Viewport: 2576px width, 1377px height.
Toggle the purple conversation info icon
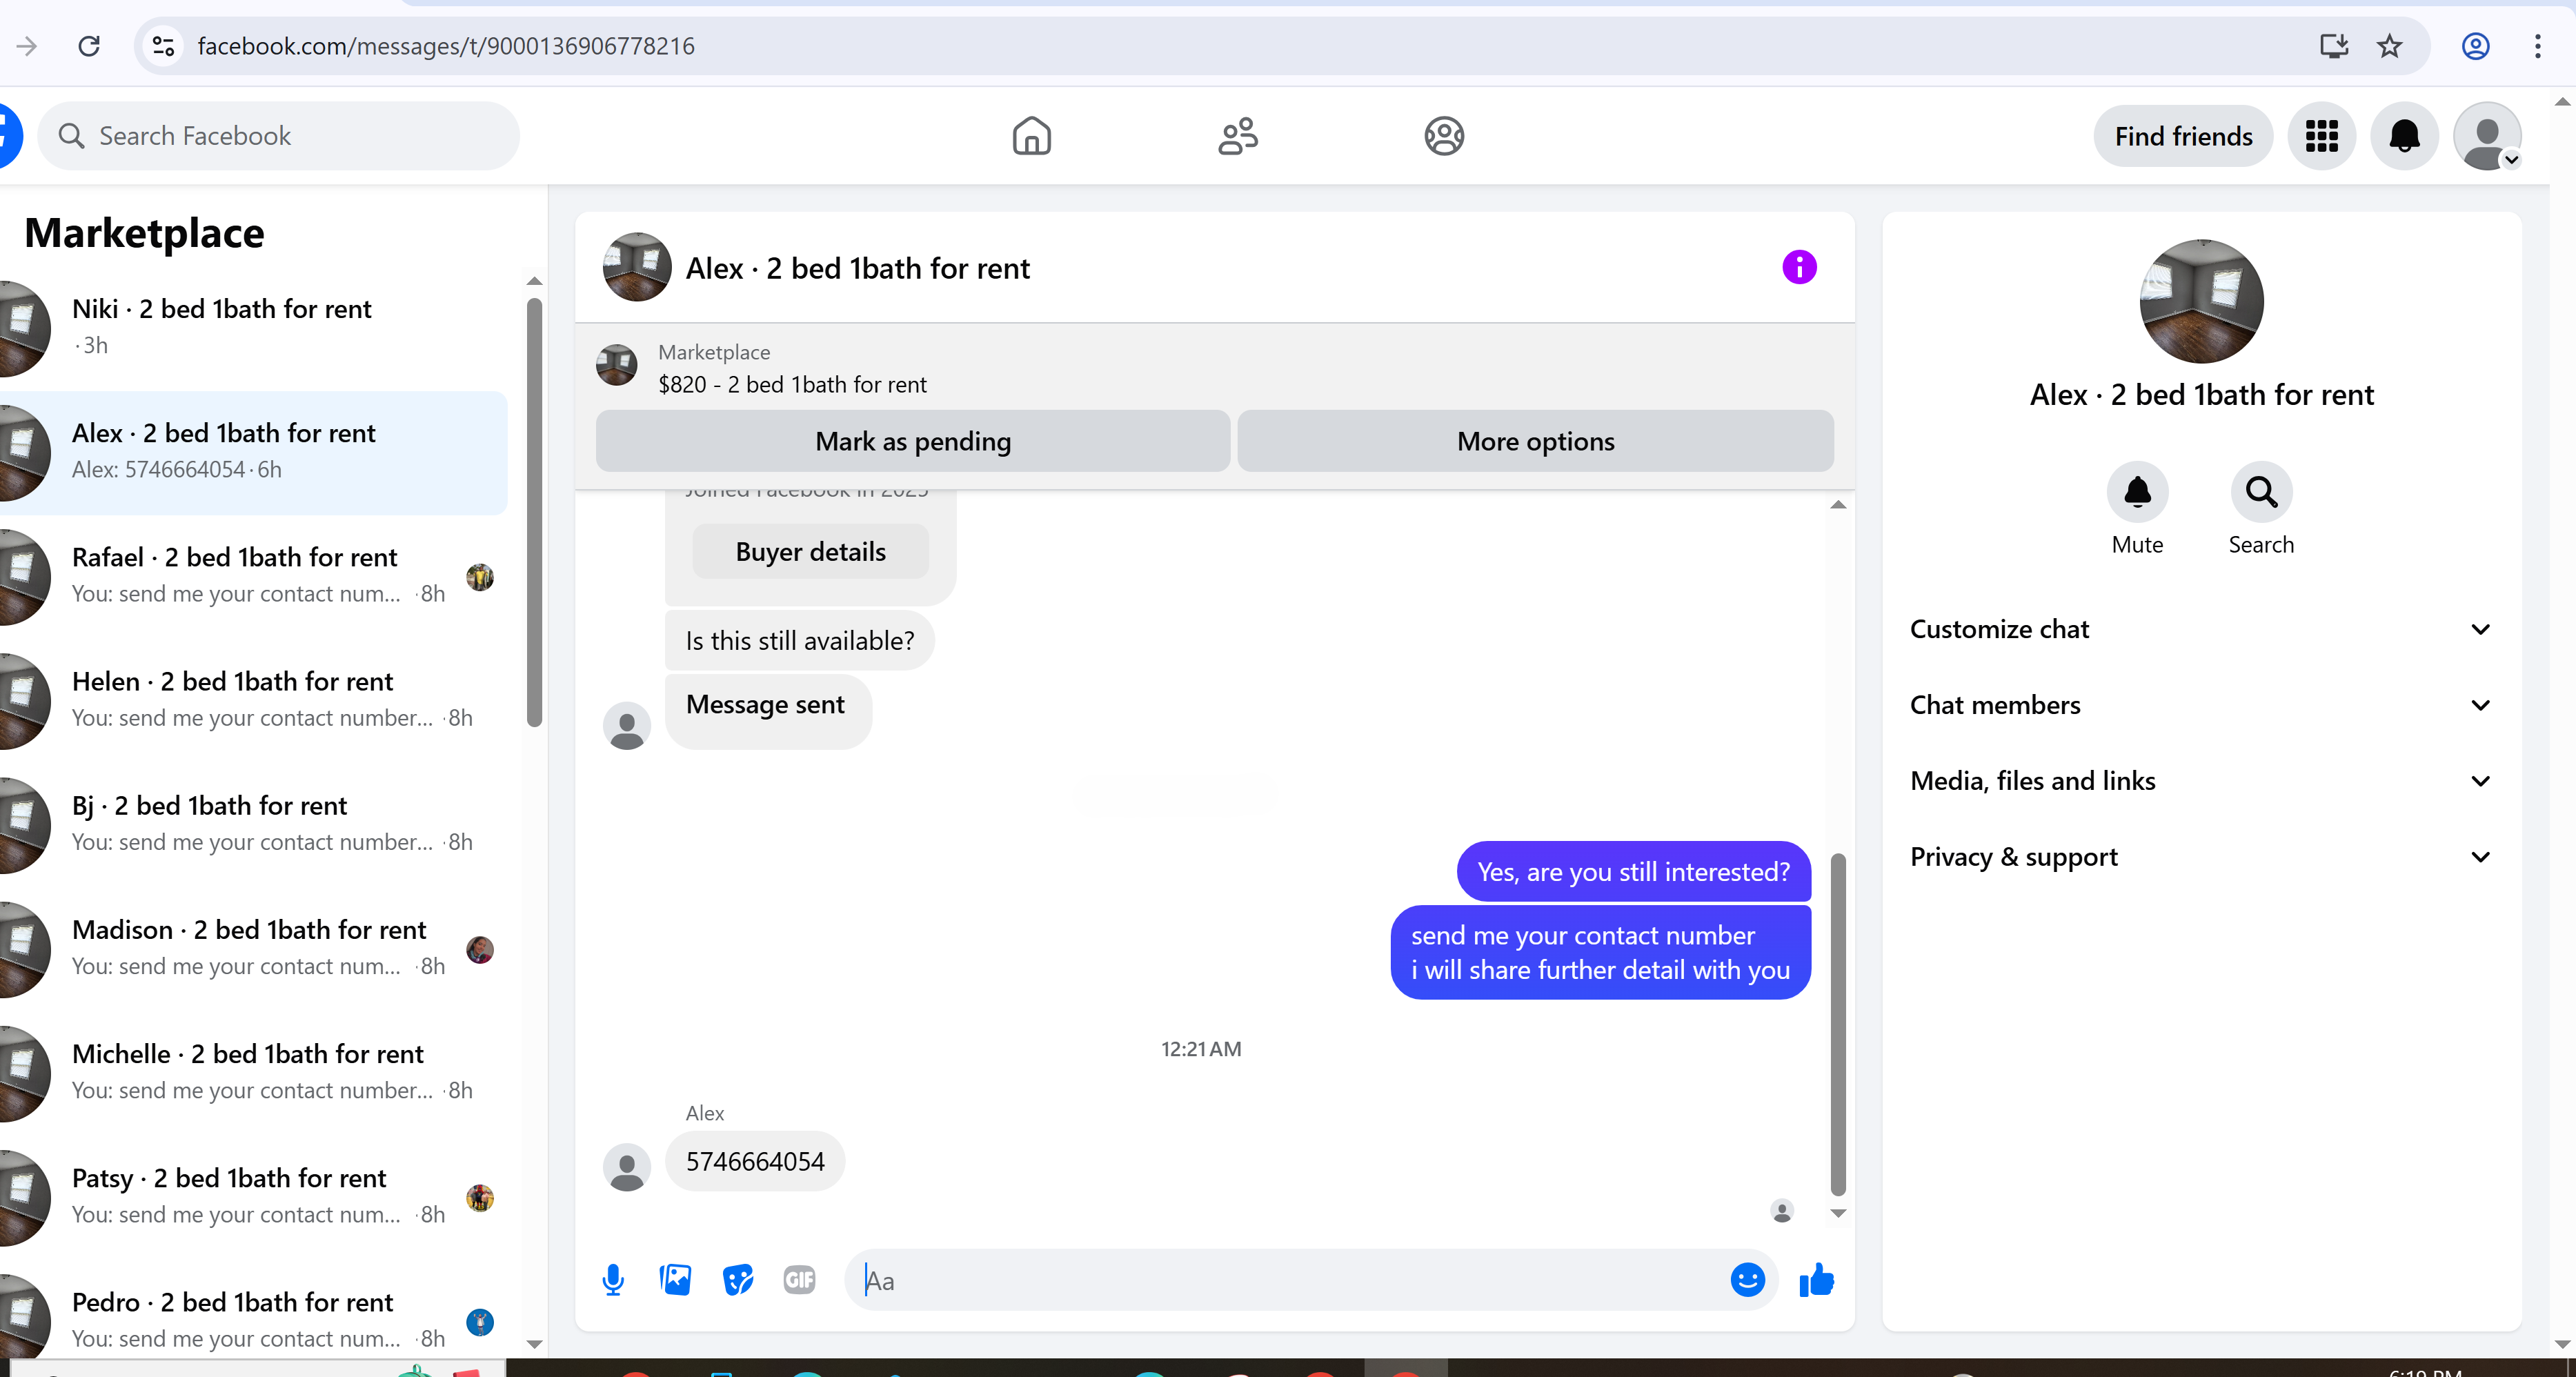tap(1799, 267)
